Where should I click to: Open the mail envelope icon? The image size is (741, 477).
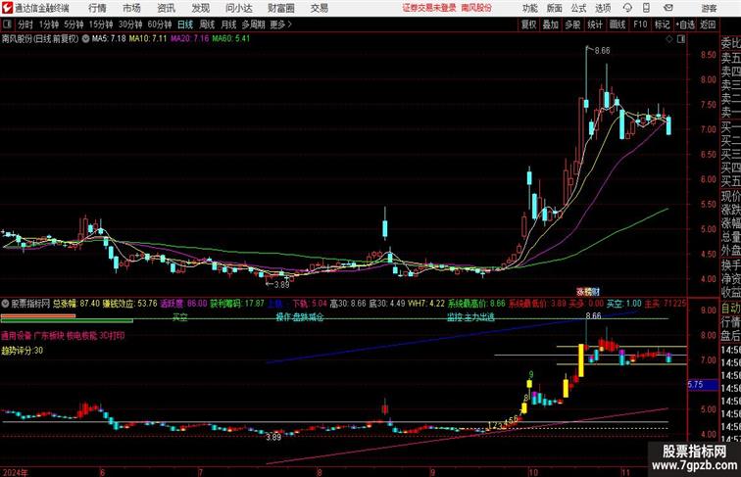coord(668,8)
